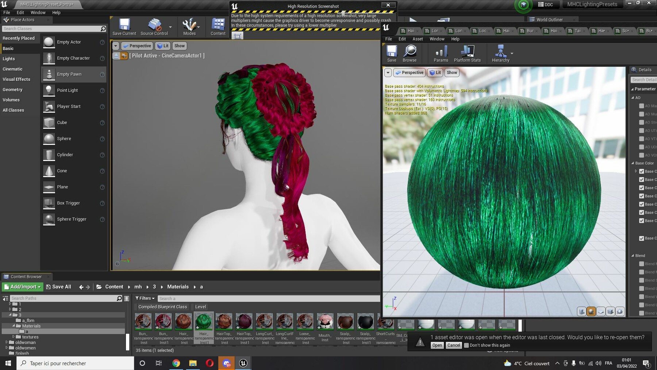Click the eject pilot icon in the viewport
The width and height of the screenshot is (657, 370).
click(116, 56)
